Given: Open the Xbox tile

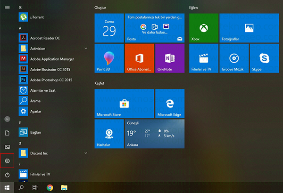Looking at the screenshot, I should pos(204,28).
